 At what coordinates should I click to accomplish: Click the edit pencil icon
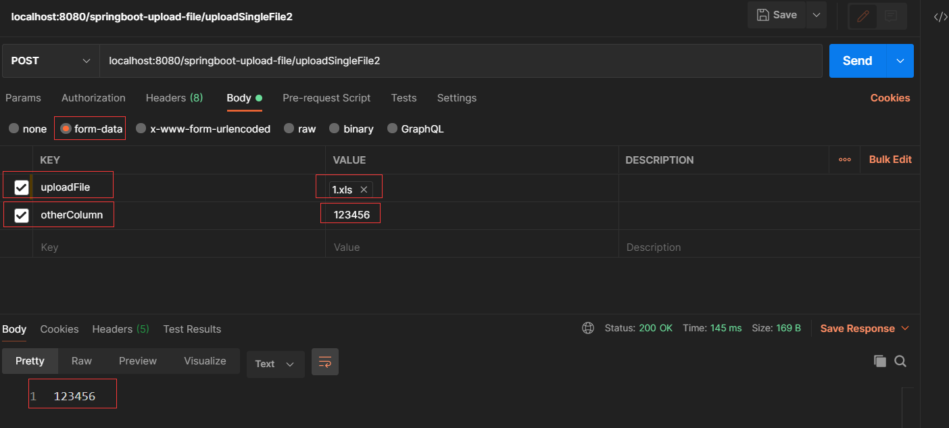[862, 16]
